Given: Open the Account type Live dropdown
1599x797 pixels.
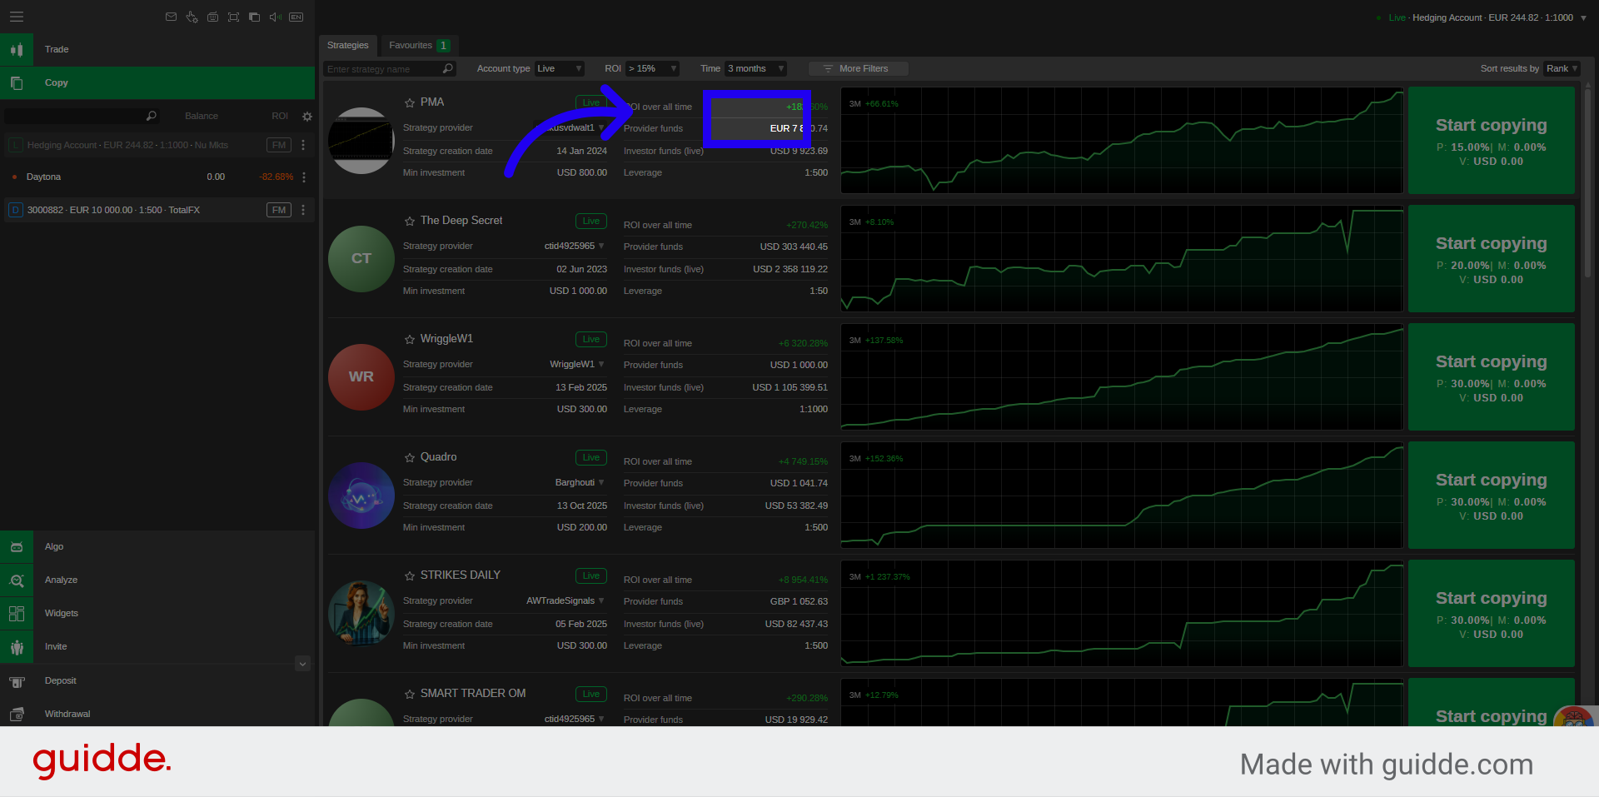Looking at the screenshot, I should 559,68.
